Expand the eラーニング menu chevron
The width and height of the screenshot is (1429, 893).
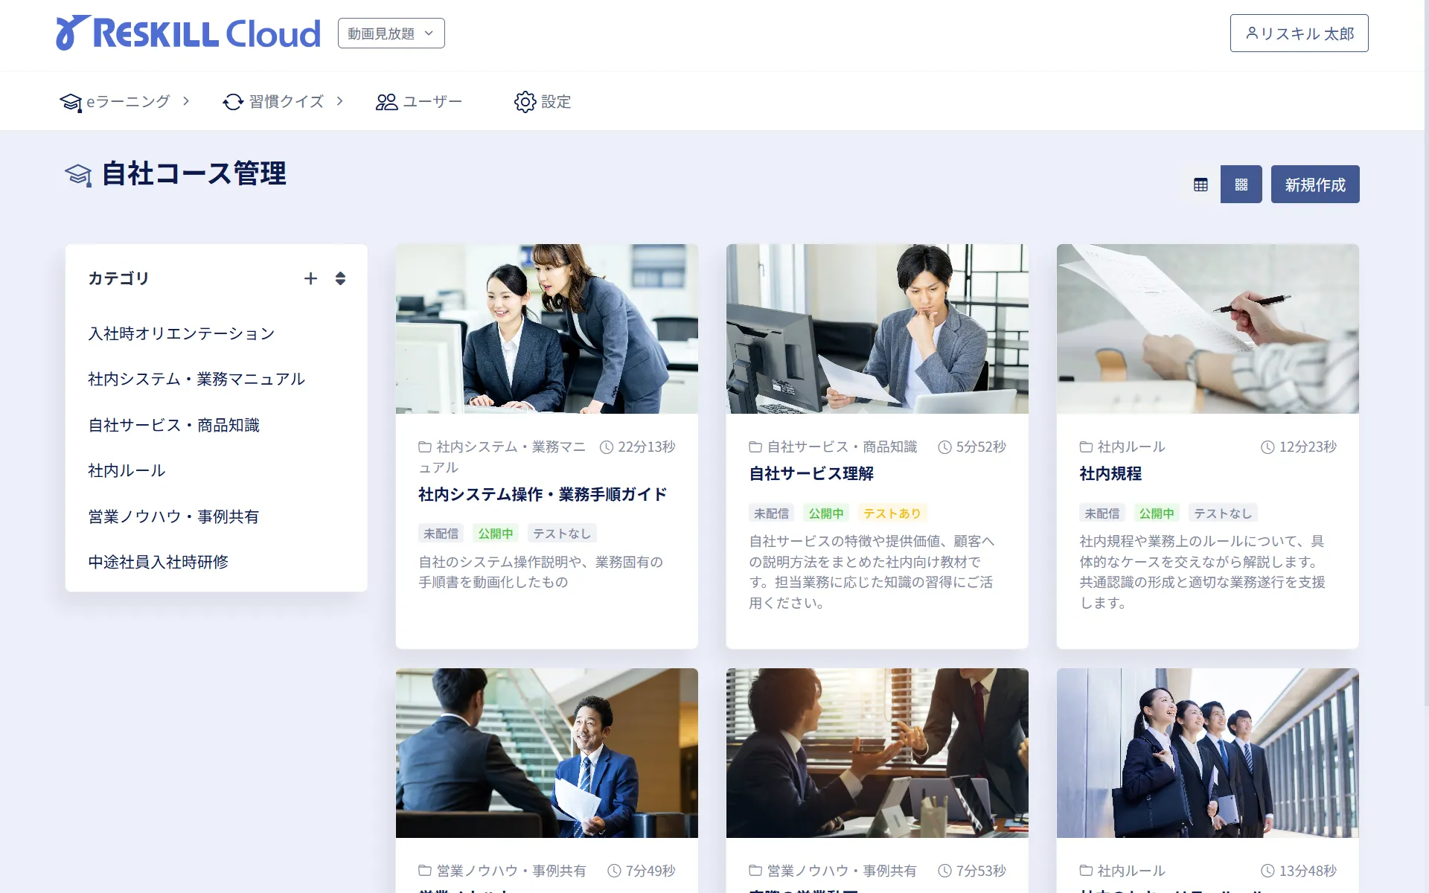[x=186, y=101]
